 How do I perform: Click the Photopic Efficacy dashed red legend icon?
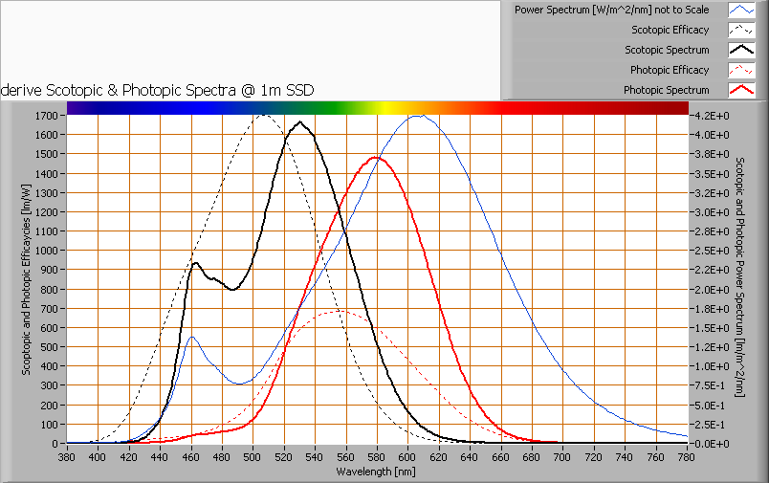742,70
